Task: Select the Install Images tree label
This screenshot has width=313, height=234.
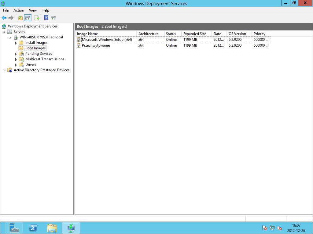Action: coord(36,43)
